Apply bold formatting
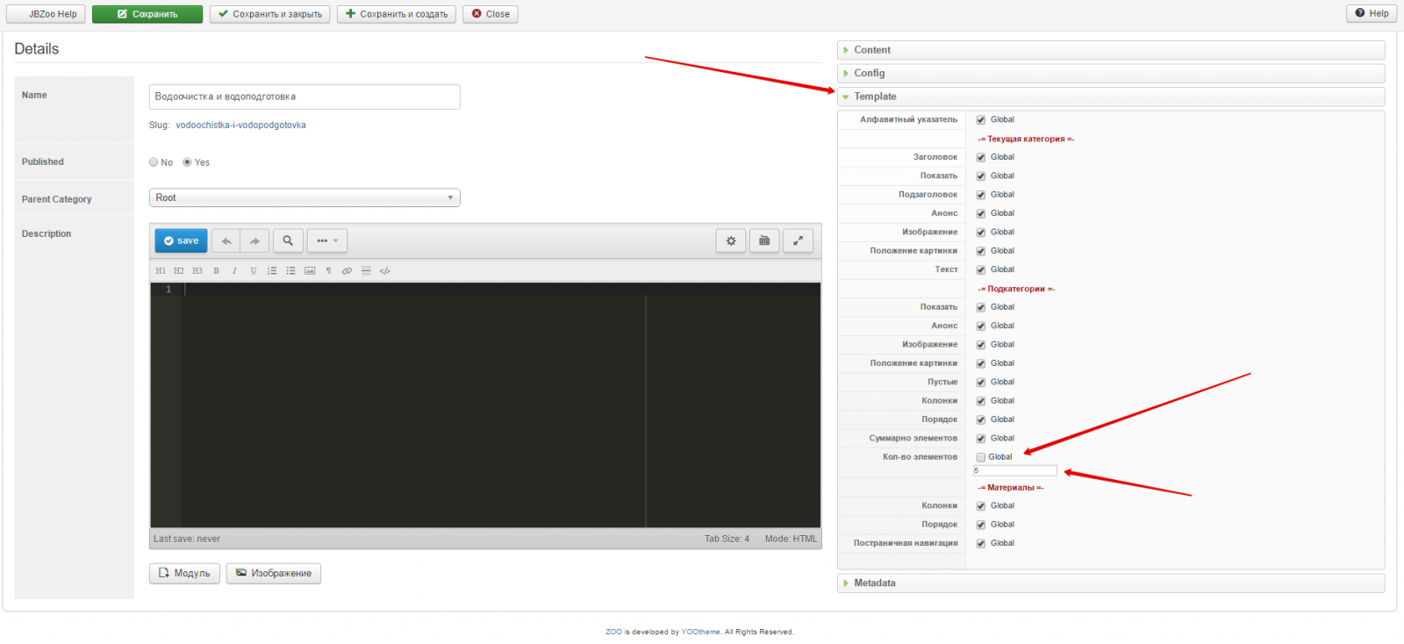This screenshot has height=644, width=1404. 216,271
